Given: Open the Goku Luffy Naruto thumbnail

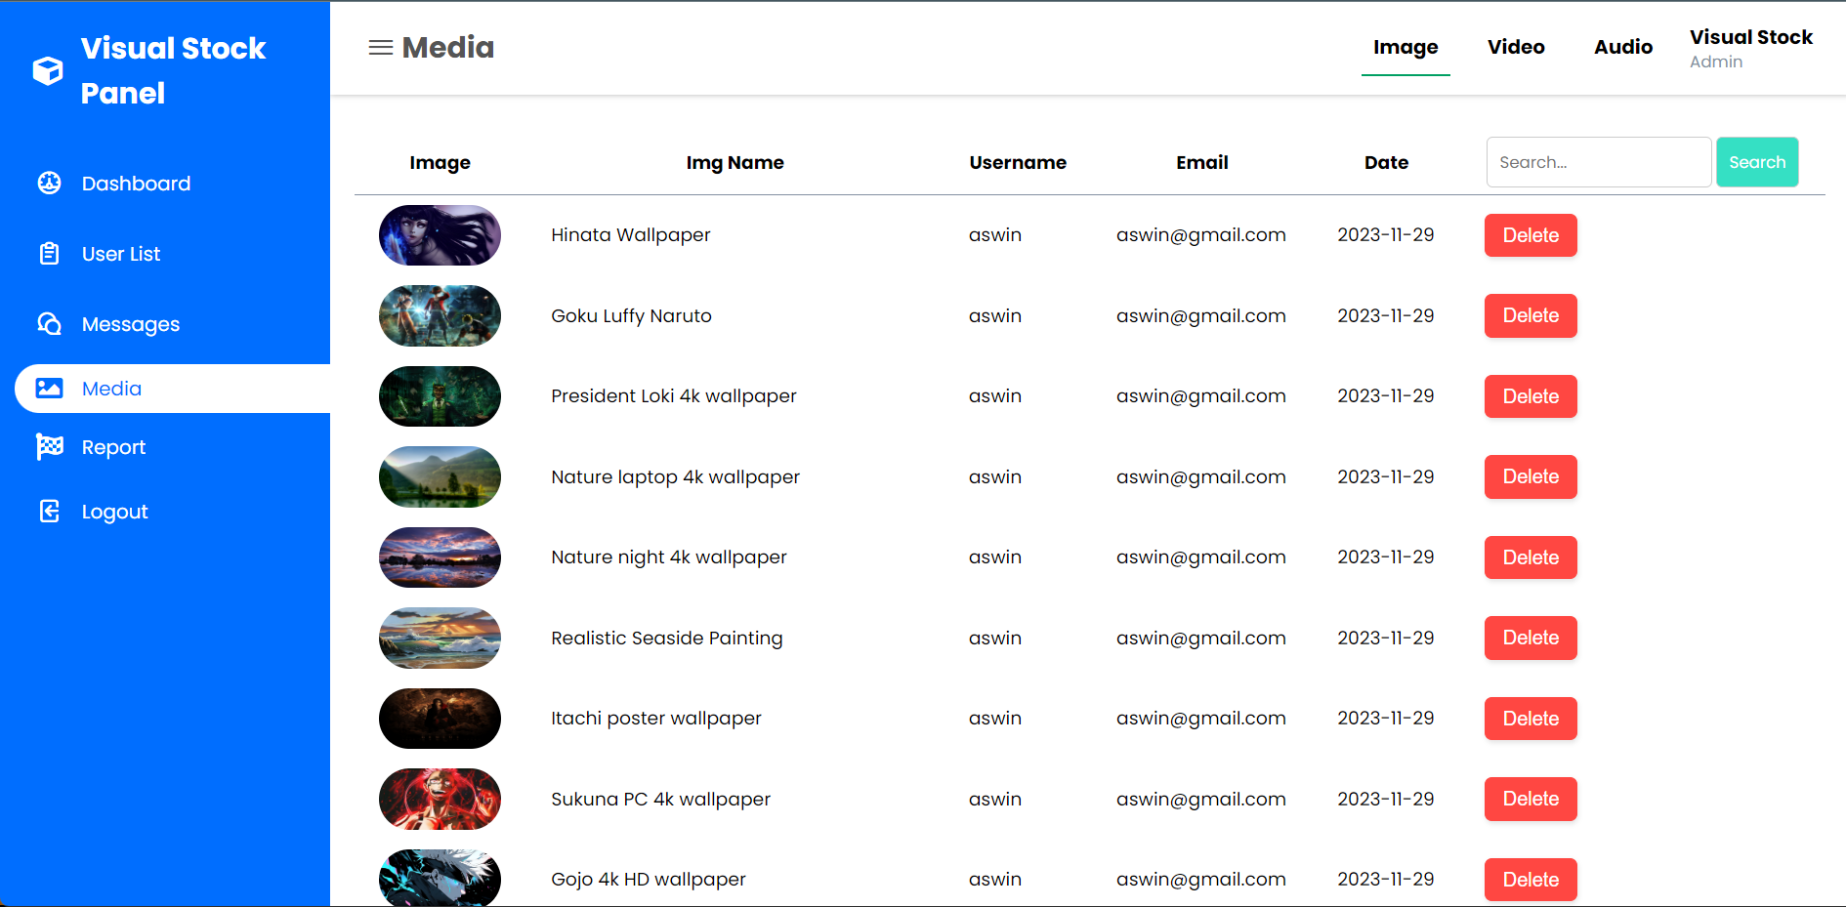Looking at the screenshot, I should (x=440, y=316).
